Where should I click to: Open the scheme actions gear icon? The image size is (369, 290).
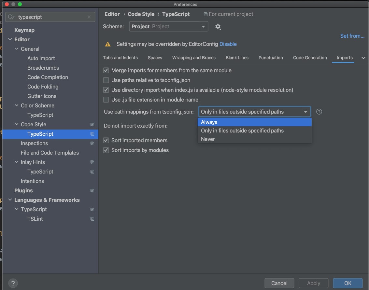coord(218,27)
